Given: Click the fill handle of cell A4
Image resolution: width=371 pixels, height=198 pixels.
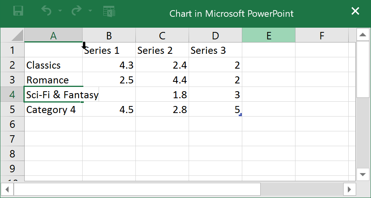Looking at the screenshot, I should pyautogui.click(x=82, y=102).
